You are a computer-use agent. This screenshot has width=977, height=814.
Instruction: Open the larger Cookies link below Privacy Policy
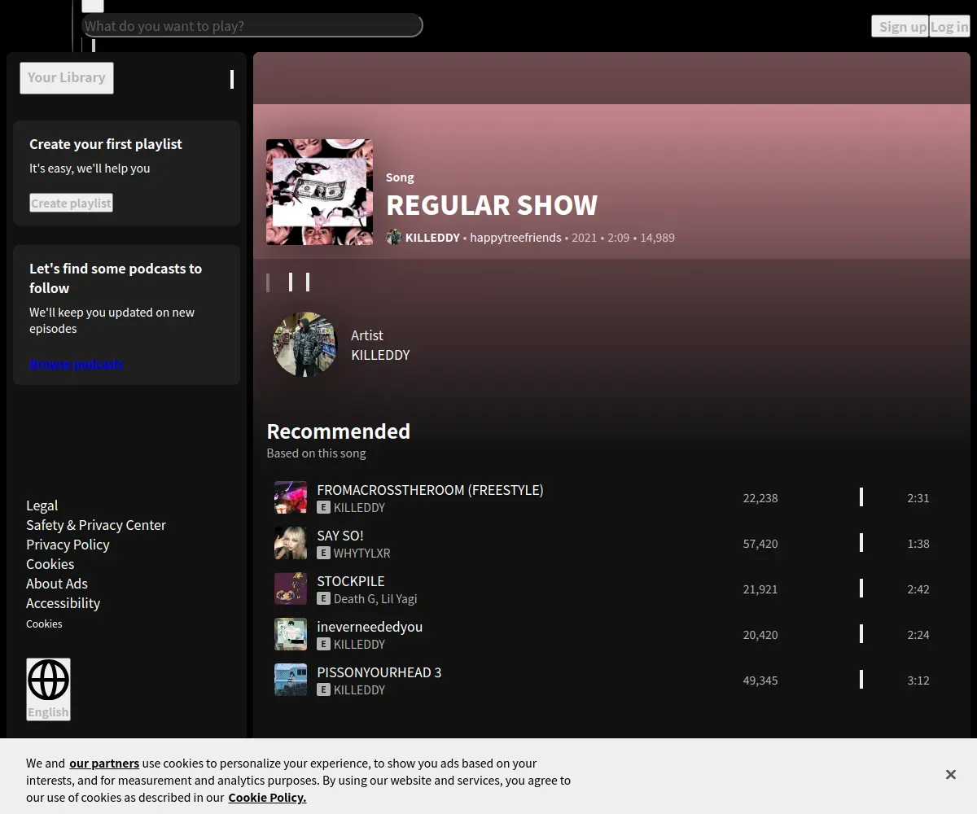(x=50, y=564)
